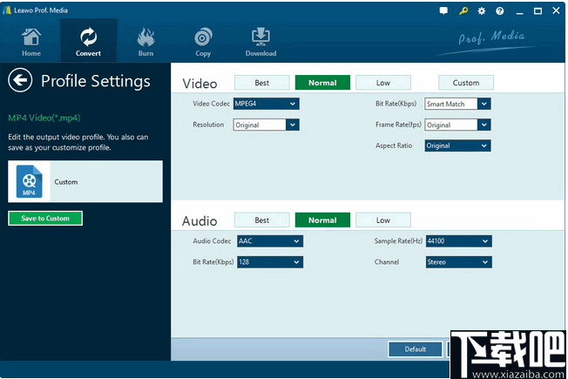The width and height of the screenshot is (568, 379).
Task: Click the Resolution Original text field
Action: tap(260, 125)
